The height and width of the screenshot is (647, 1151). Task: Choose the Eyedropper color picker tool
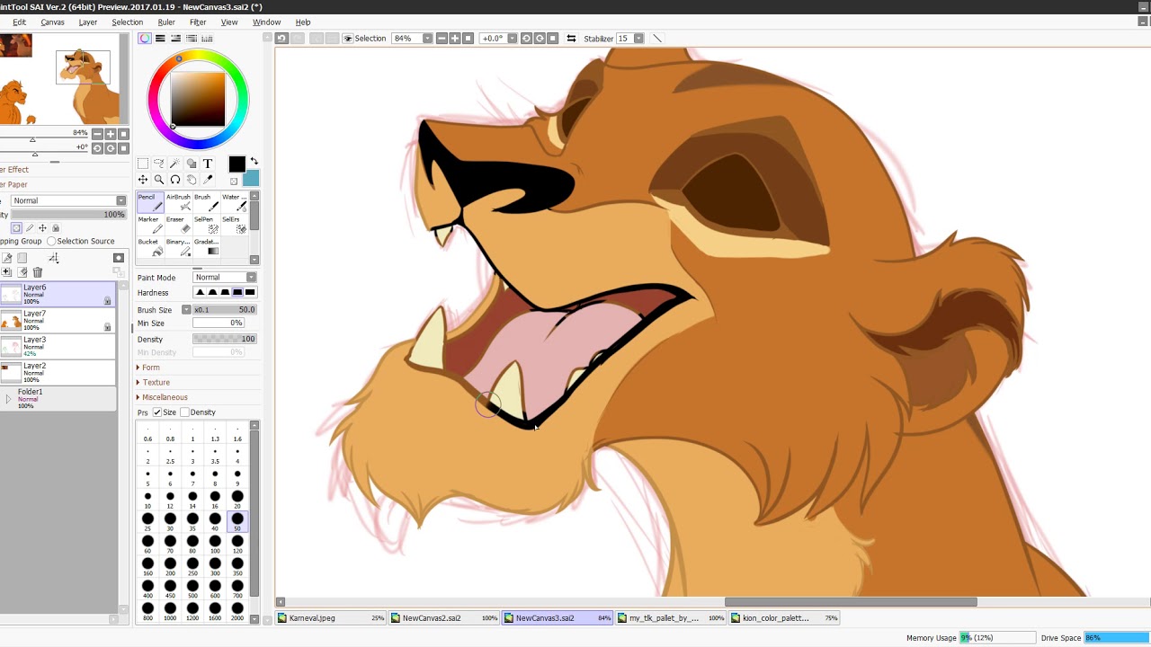[x=208, y=180]
